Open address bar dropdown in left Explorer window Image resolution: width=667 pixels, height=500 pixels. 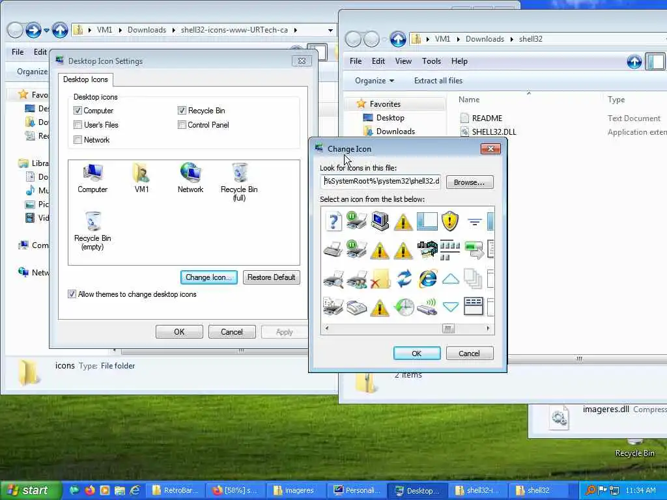tap(330, 30)
